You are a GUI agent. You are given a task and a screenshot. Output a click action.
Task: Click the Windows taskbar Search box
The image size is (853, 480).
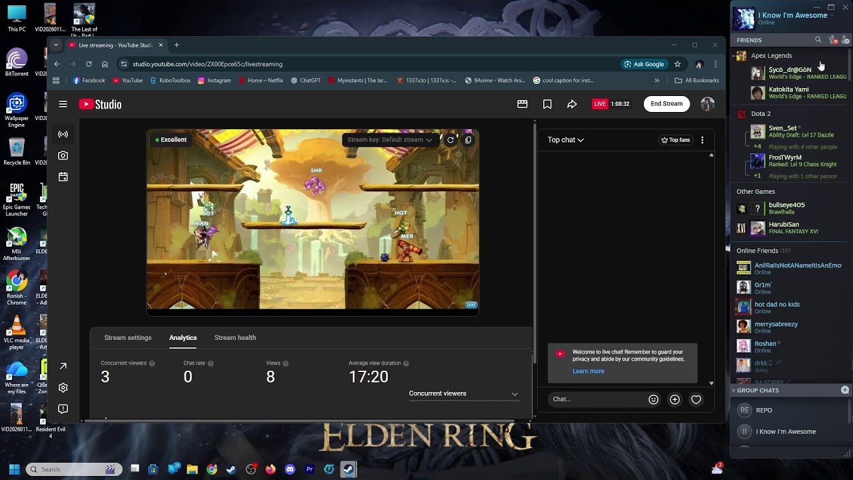(x=75, y=469)
